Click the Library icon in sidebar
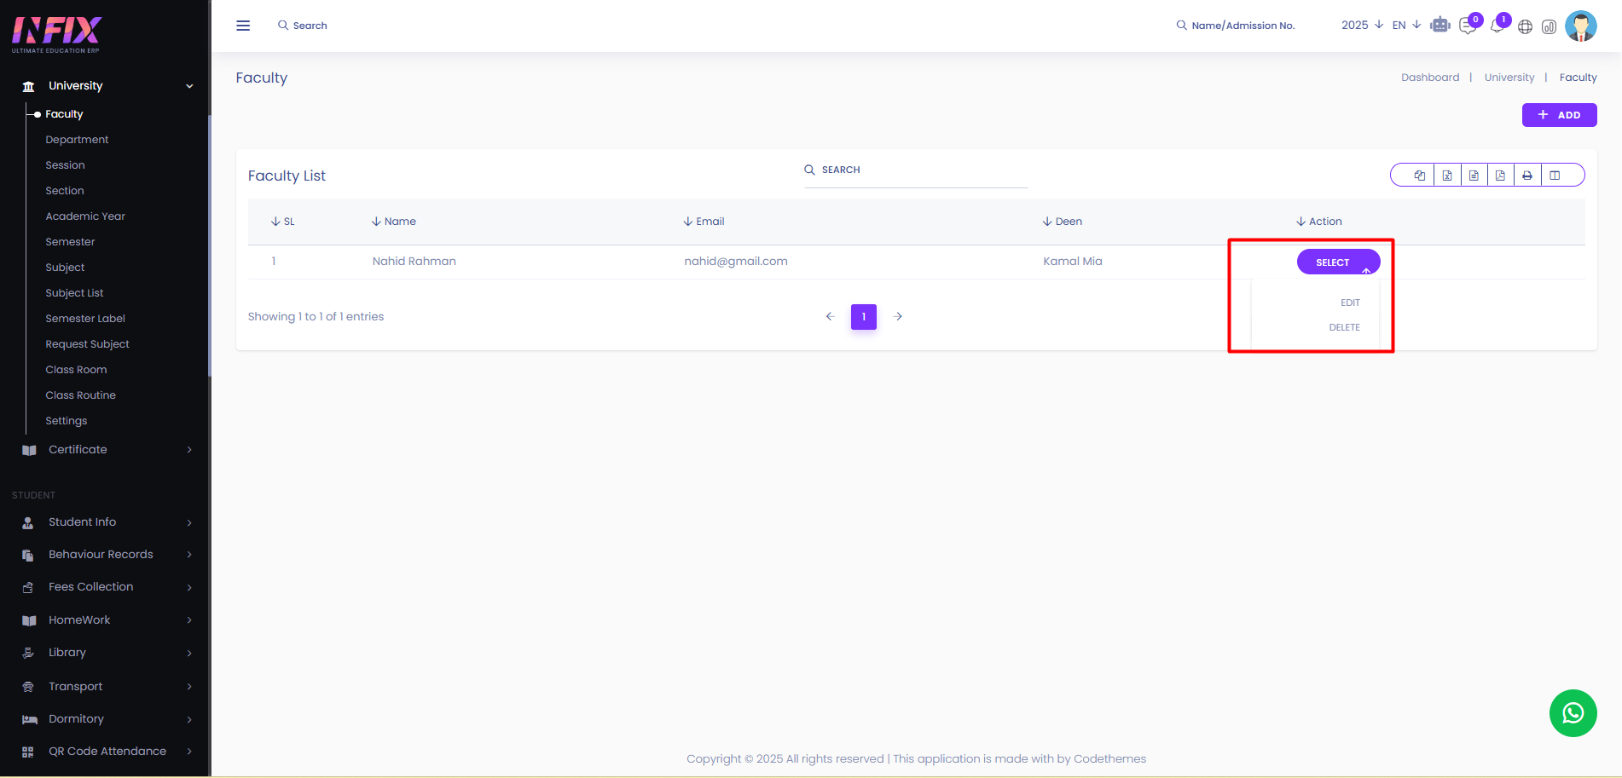 [28, 653]
